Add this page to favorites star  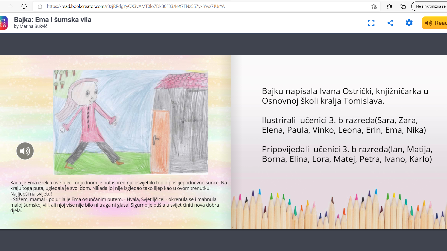click(374, 6)
